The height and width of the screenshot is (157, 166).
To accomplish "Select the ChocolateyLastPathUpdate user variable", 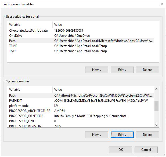I will click(x=28, y=31).
